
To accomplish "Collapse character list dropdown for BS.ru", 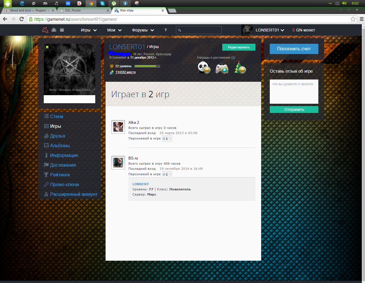I will (x=167, y=174).
